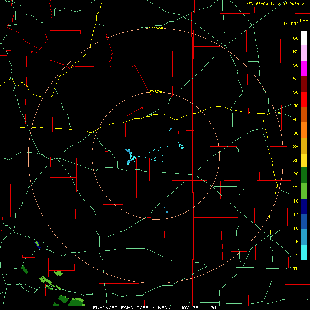Click the 50 NMI range ring label

point(156,92)
